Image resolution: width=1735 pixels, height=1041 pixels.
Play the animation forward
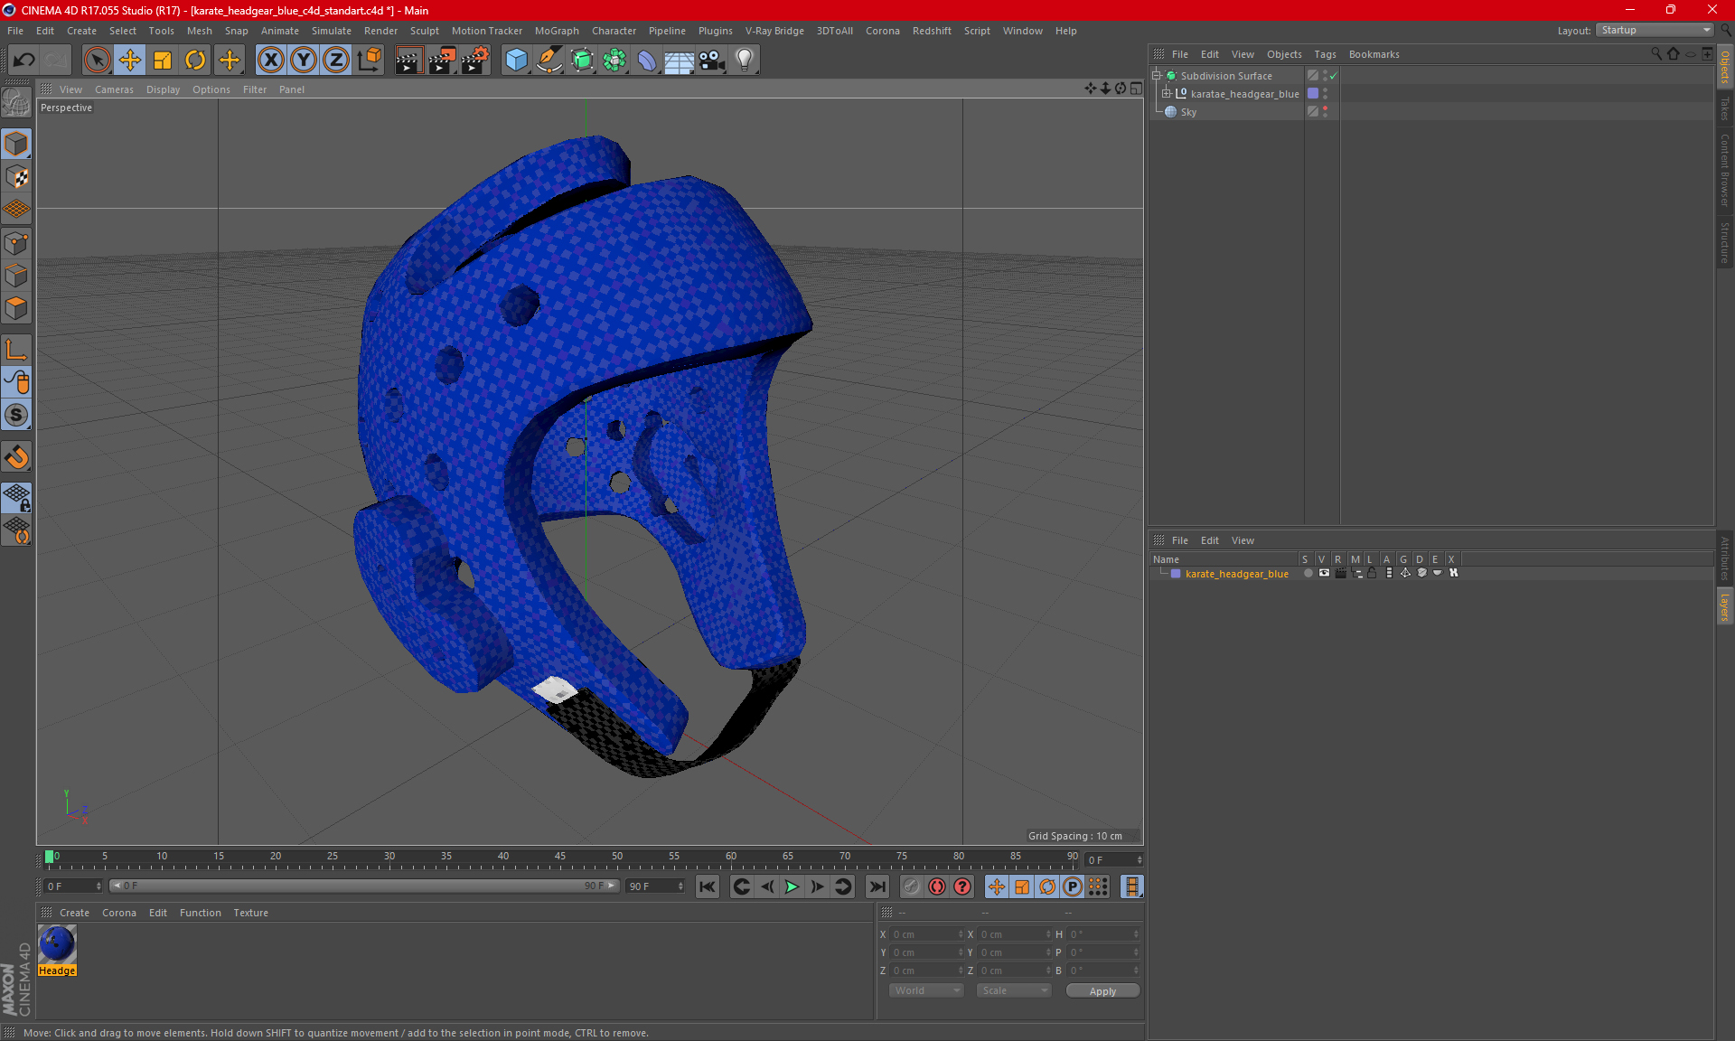[x=792, y=886]
